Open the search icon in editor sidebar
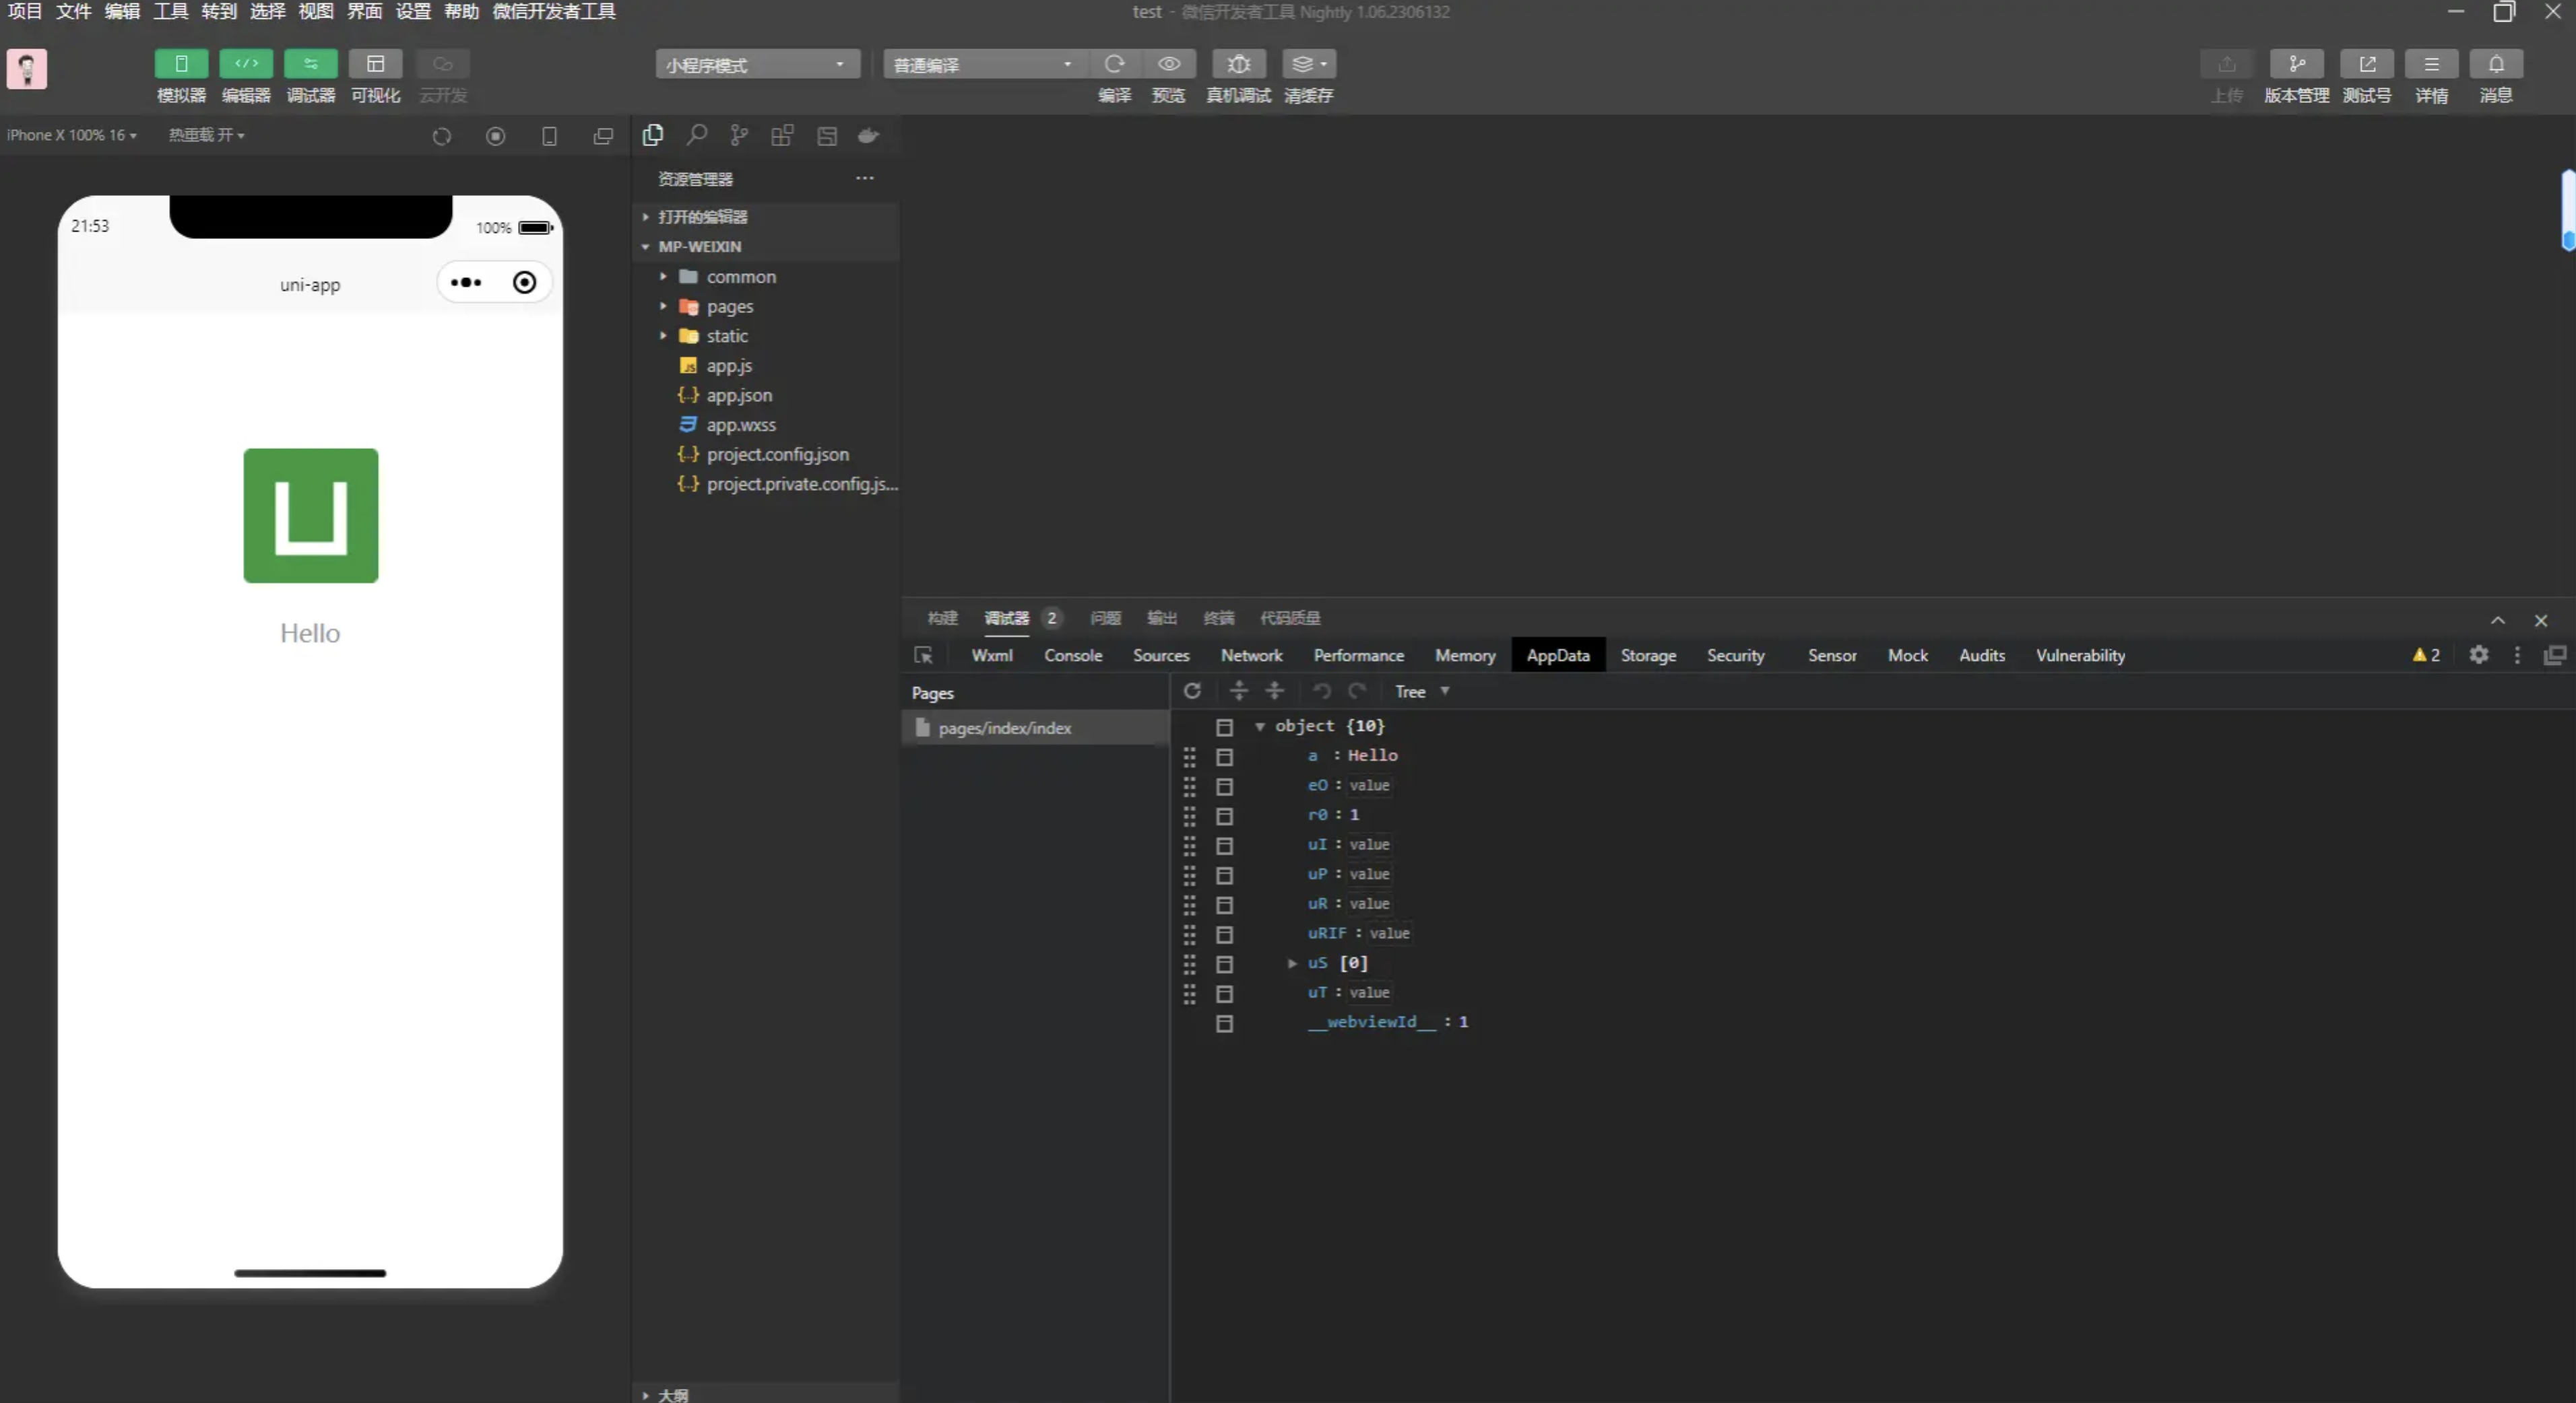 point(697,135)
